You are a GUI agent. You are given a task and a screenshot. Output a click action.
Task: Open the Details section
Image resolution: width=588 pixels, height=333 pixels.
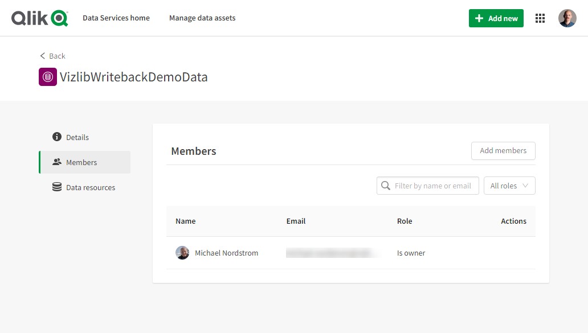click(x=85, y=137)
